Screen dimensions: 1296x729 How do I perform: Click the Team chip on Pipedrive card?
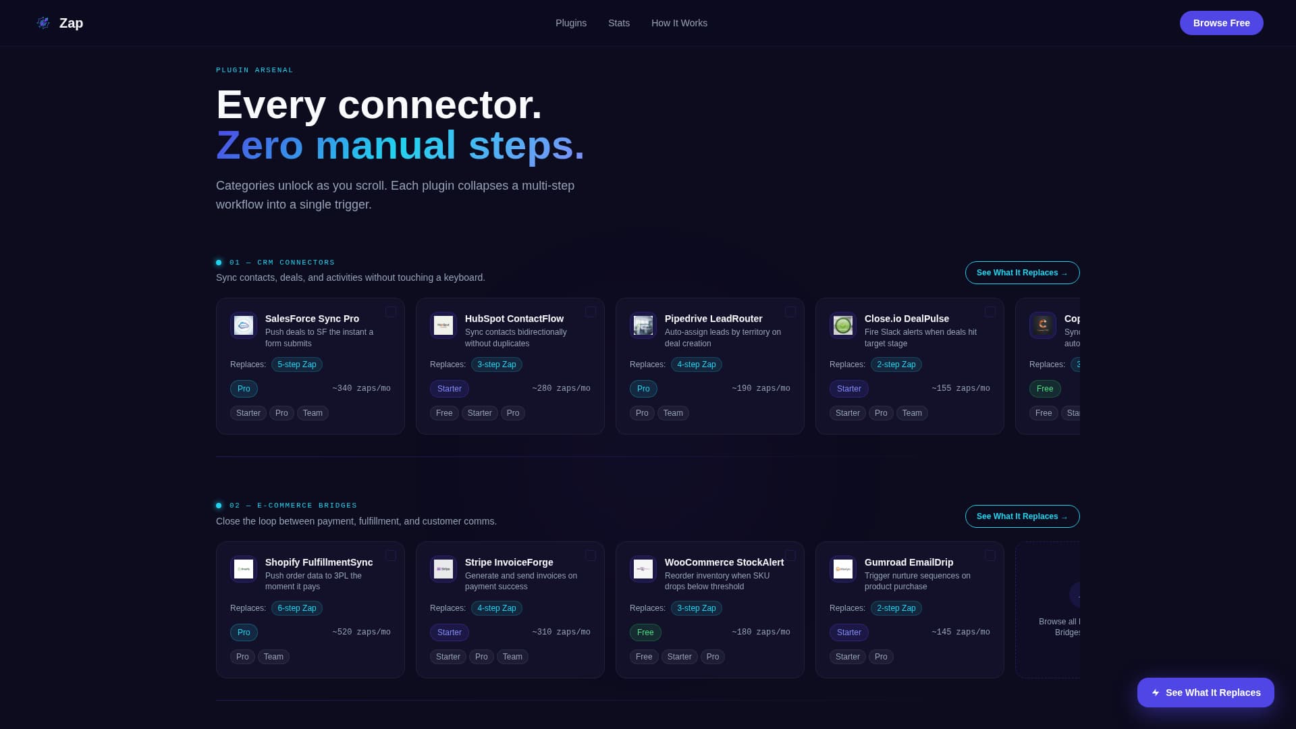(673, 413)
